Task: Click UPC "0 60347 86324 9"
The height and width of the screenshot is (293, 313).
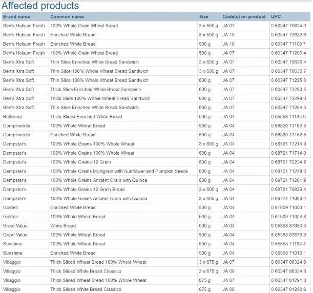Action: [x=288, y=262]
